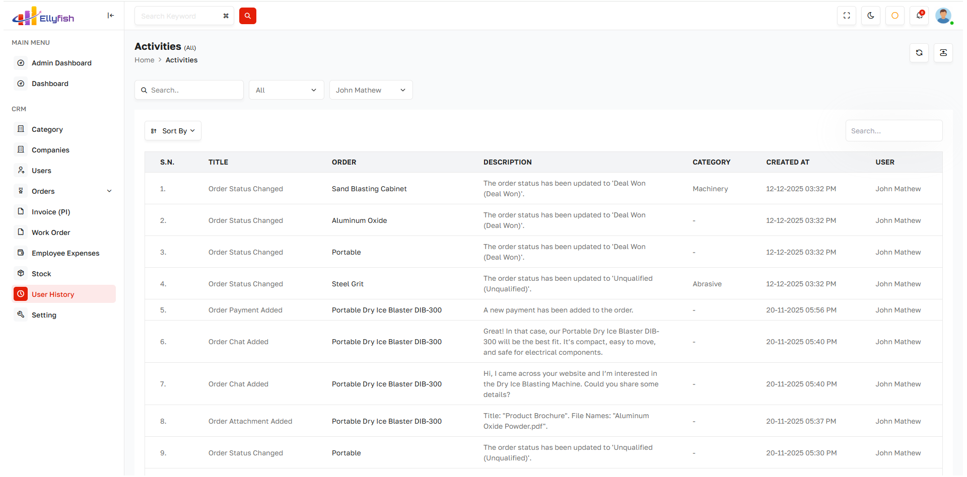The height and width of the screenshot is (477, 967).
Task: Click the red search button in header
Action: 247,16
